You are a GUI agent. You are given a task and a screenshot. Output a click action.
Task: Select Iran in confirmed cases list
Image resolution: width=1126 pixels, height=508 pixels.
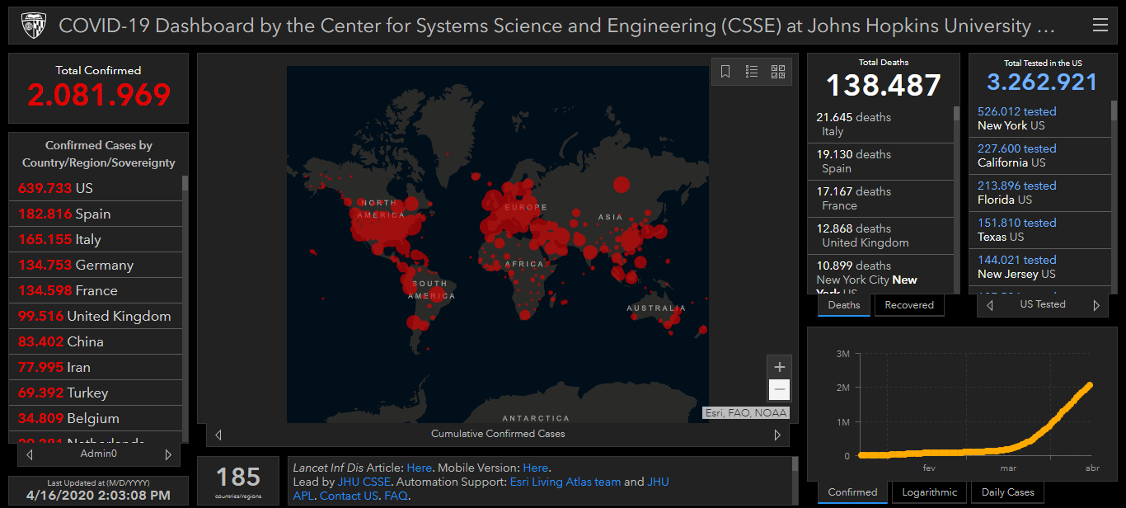[96, 367]
